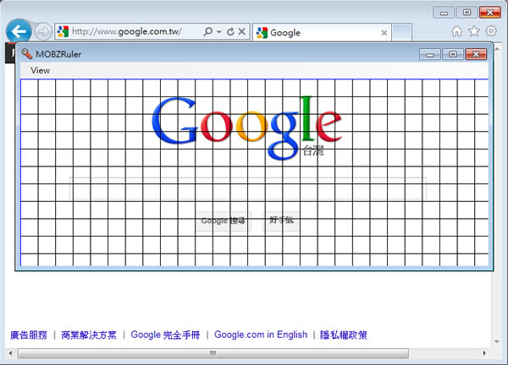Open Favorites with the star icon
Viewport: 508px width, 365px height.
(473, 31)
